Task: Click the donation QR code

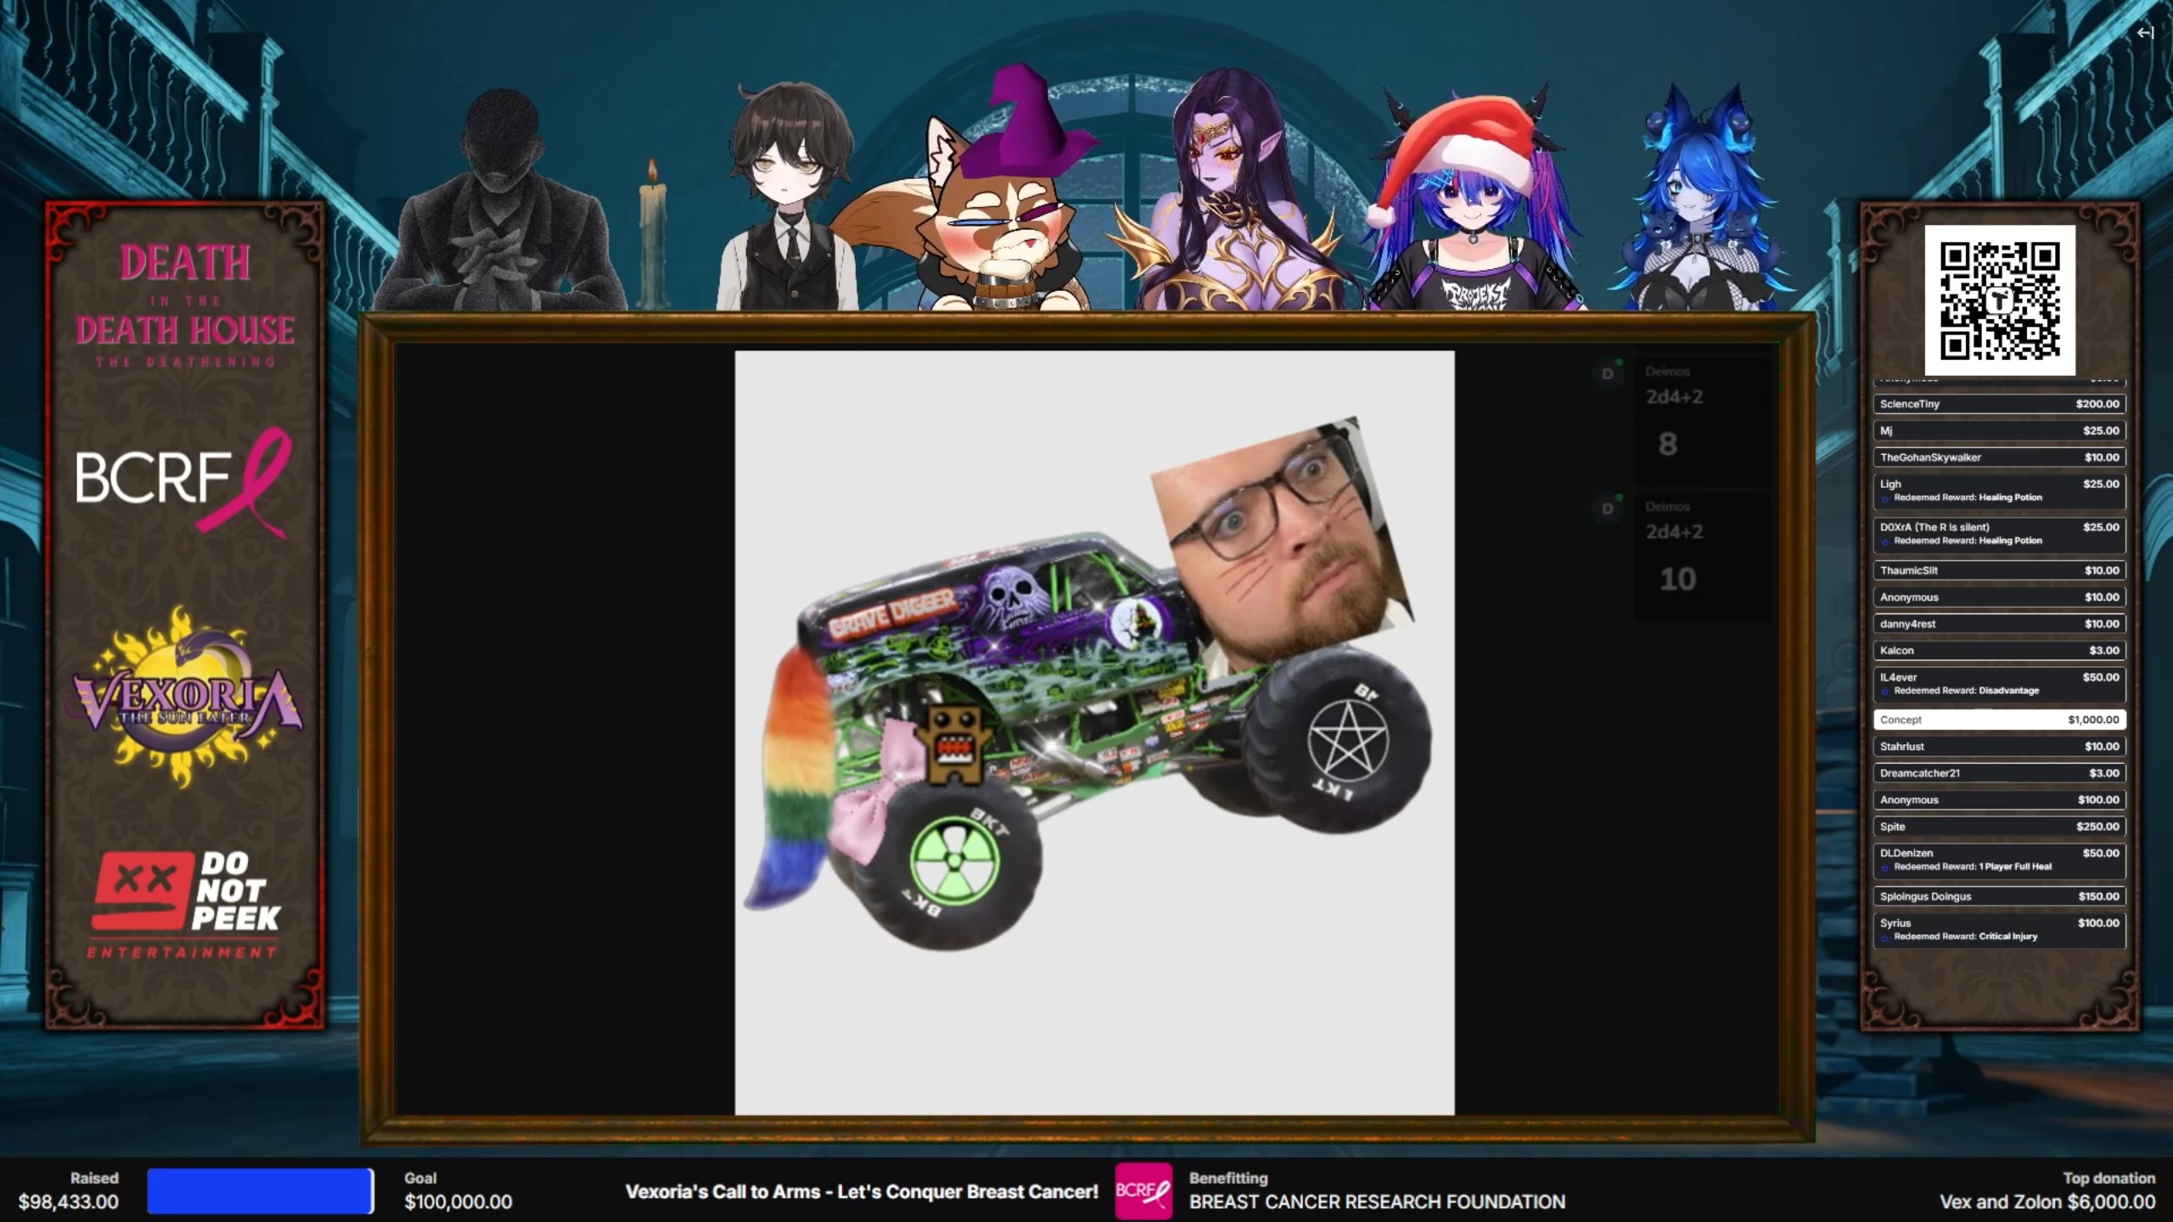Action: 1999,300
